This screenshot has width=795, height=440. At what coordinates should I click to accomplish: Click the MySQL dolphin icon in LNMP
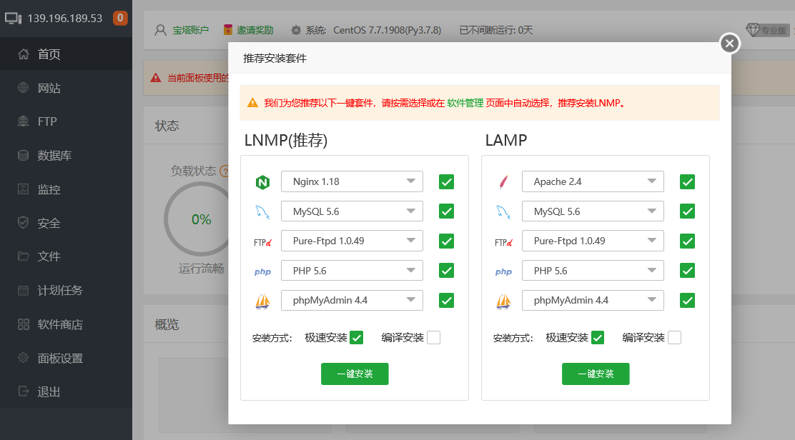click(262, 211)
